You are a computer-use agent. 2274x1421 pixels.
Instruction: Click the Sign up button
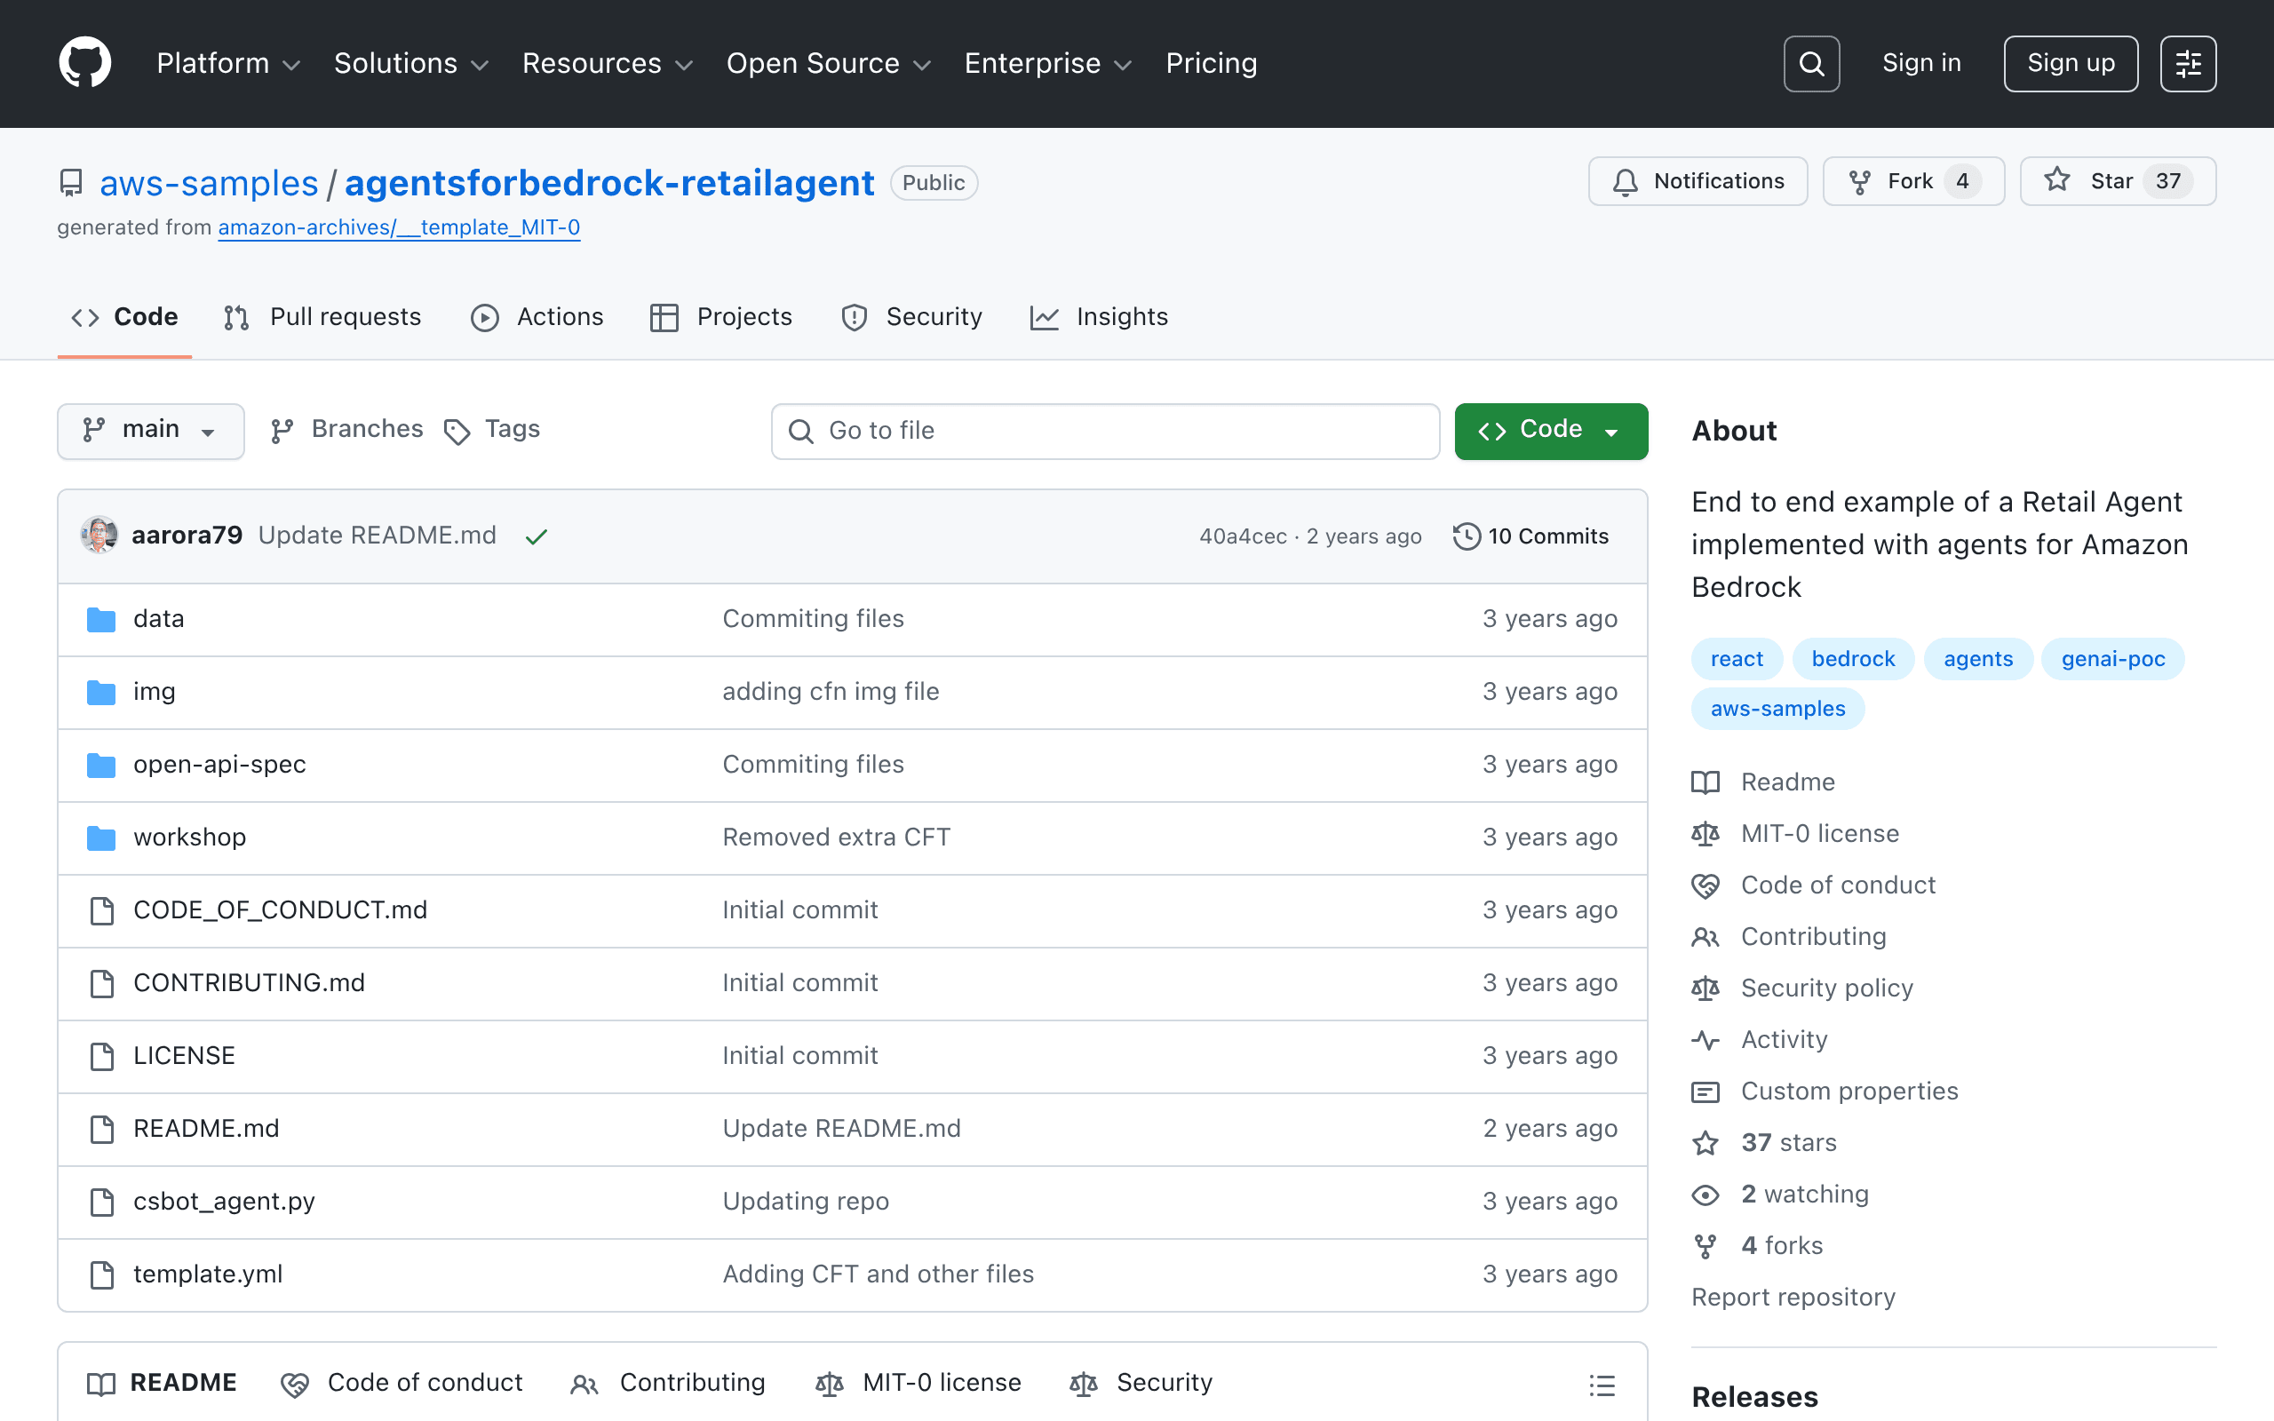(2070, 63)
